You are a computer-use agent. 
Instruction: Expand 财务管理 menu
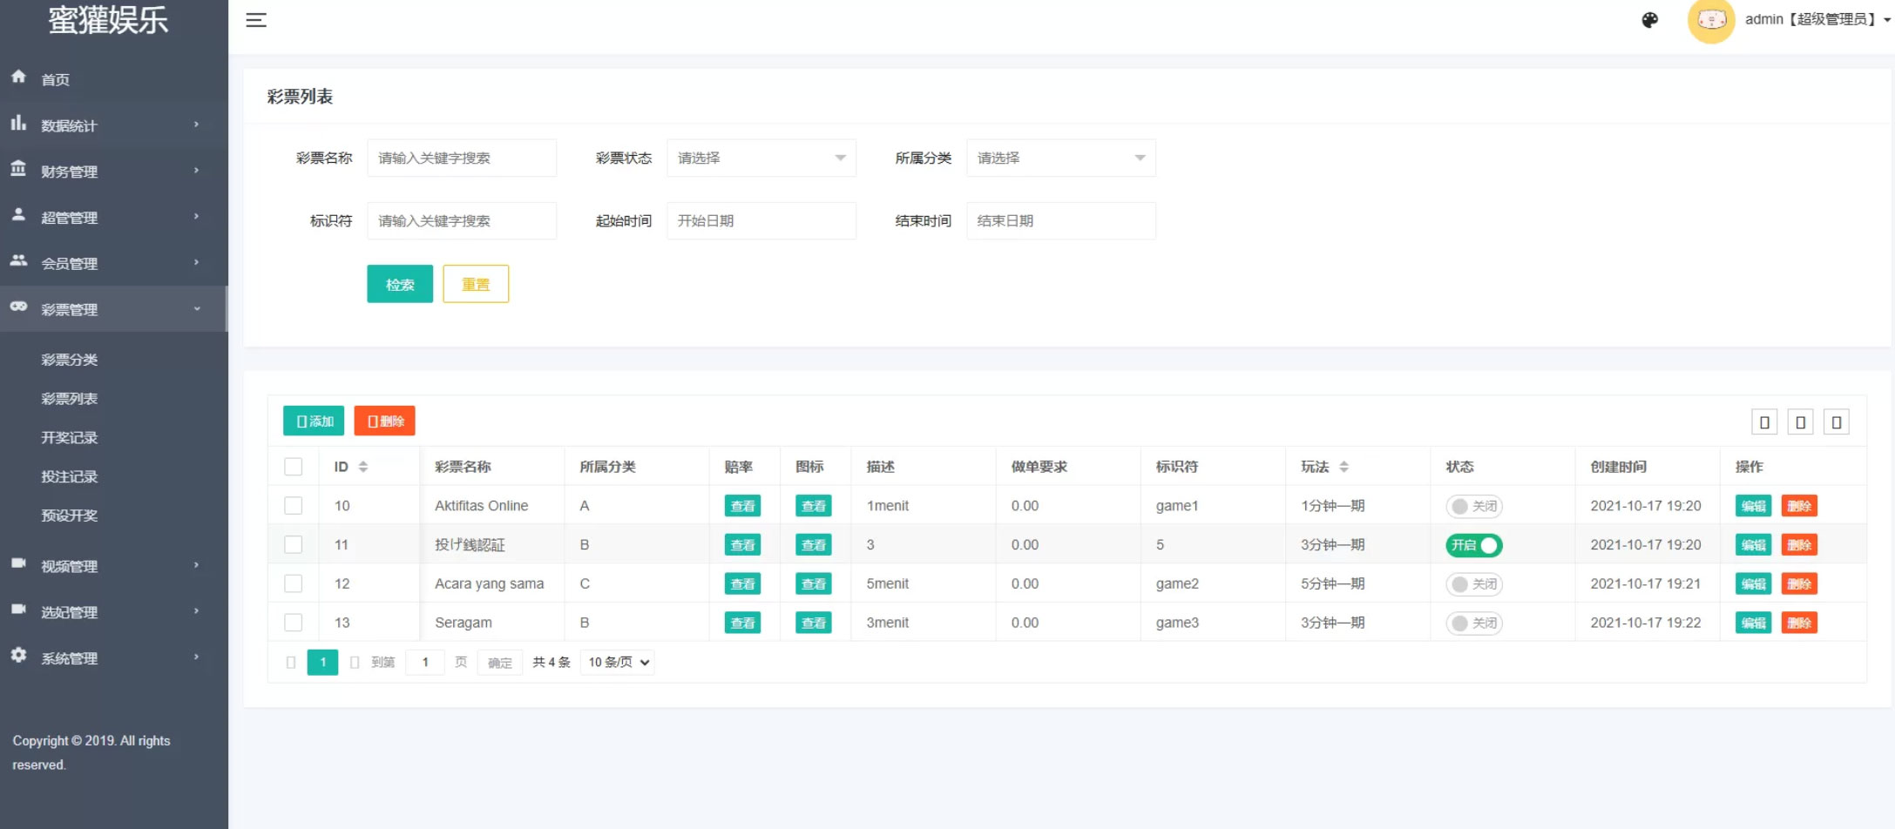coord(113,172)
